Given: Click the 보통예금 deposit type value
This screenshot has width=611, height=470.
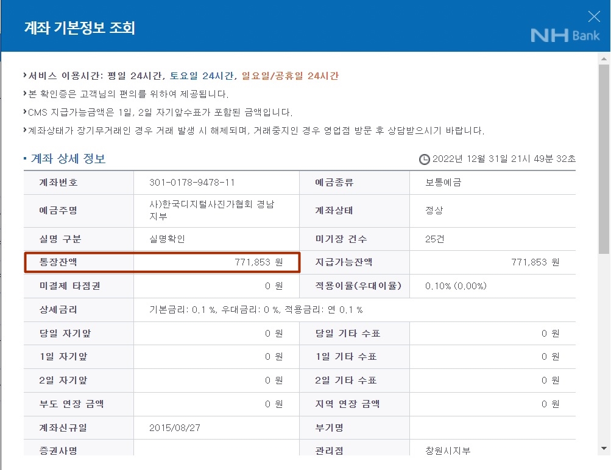Looking at the screenshot, I should click(443, 183).
